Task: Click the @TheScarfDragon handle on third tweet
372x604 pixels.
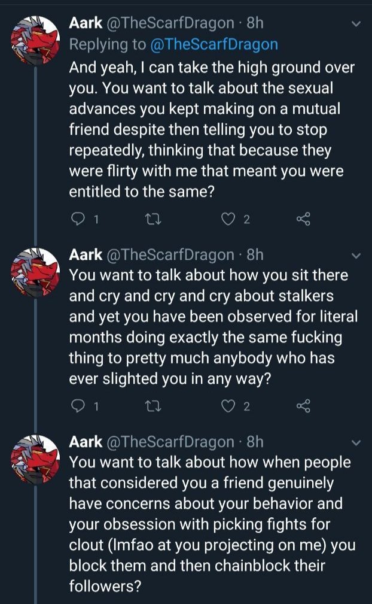Action: (x=170, y=442)
